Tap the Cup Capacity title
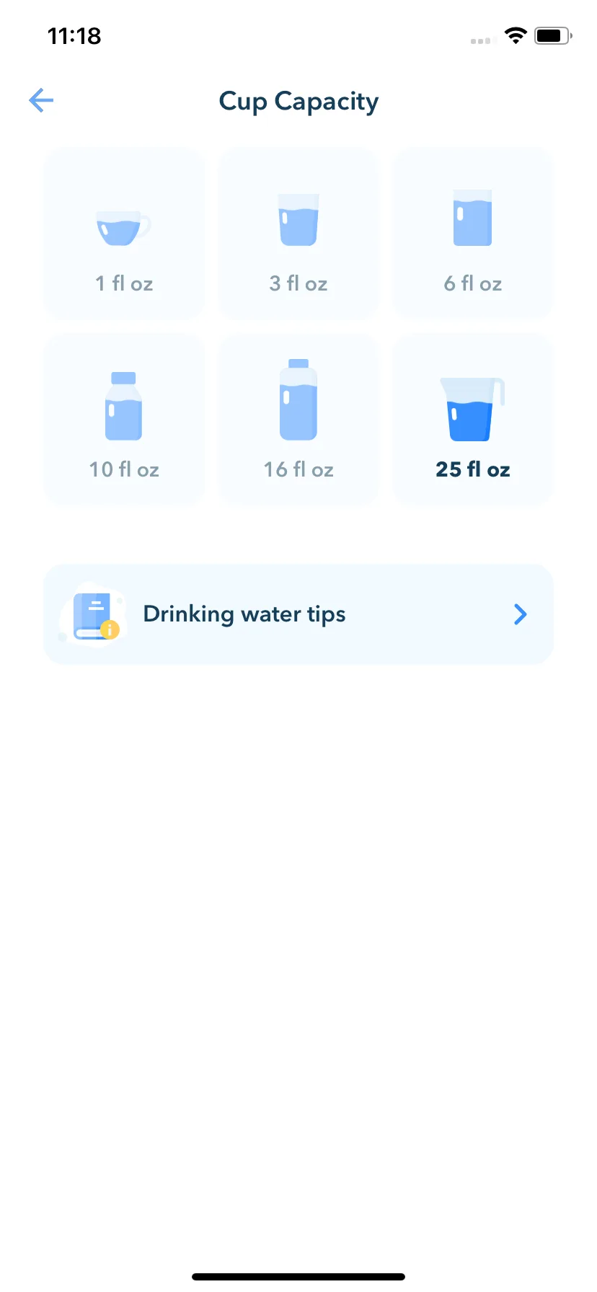597x1292 pixels. (x=298, y=102)
